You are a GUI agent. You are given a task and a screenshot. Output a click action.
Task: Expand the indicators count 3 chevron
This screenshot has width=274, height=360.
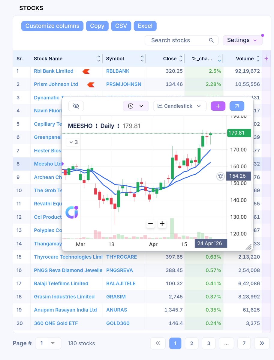tap(74, 142)
